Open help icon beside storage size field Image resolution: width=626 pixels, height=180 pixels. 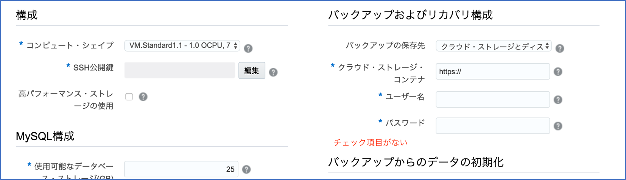click(246, 169)
